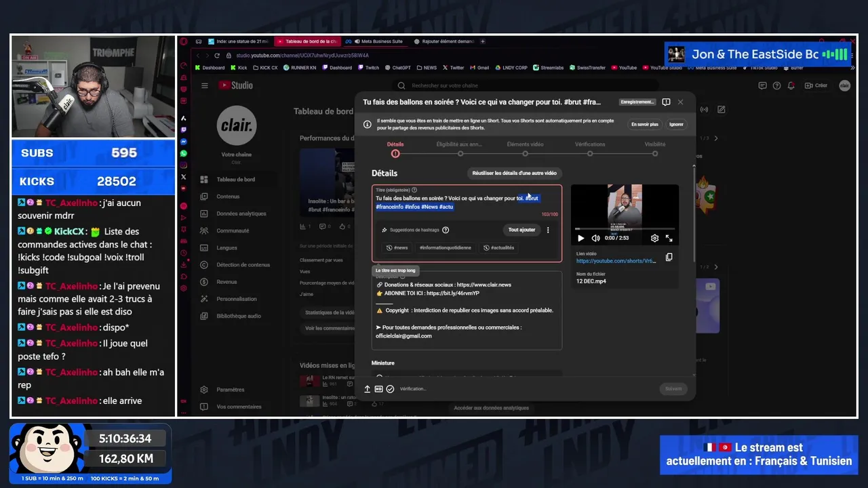868x488 pixels.
Task: Open Tableau de bord in sidebar
Action: tap(236, 180)
